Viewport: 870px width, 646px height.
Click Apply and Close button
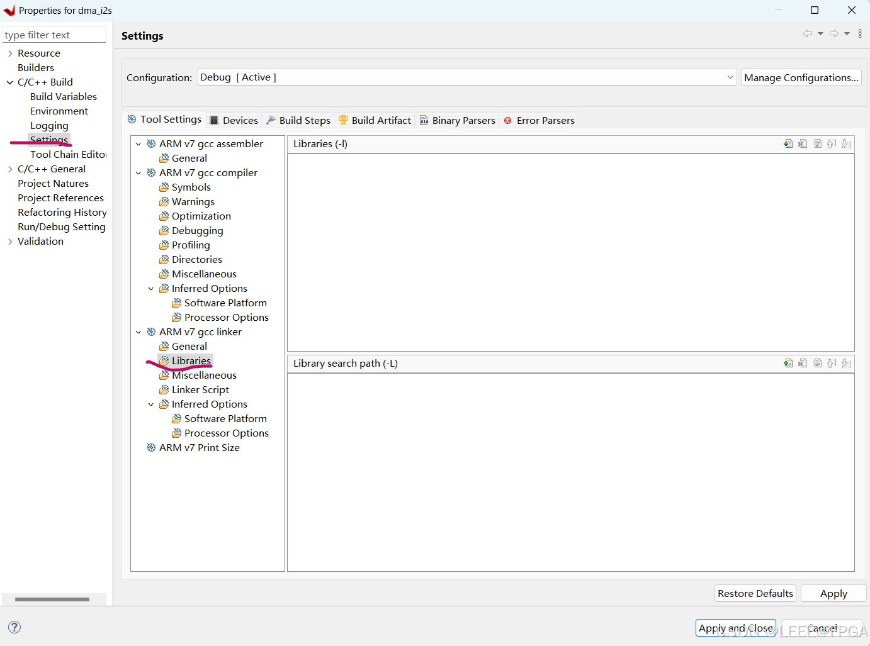736,628
